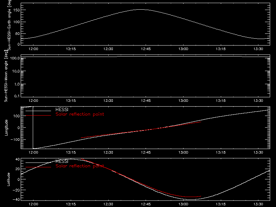
Task: Click the 'Sun-HESSI-Moon angle [deg]' axis label
Action: (6, 76)
